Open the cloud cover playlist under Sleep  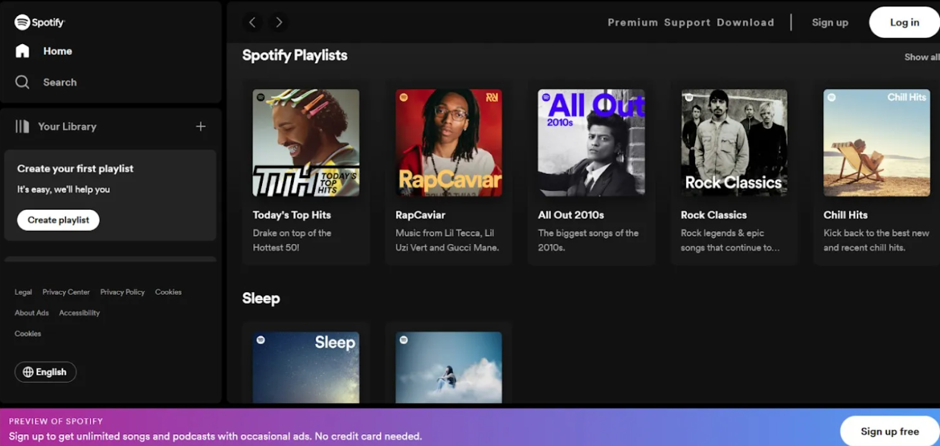[x=449, y=367]
